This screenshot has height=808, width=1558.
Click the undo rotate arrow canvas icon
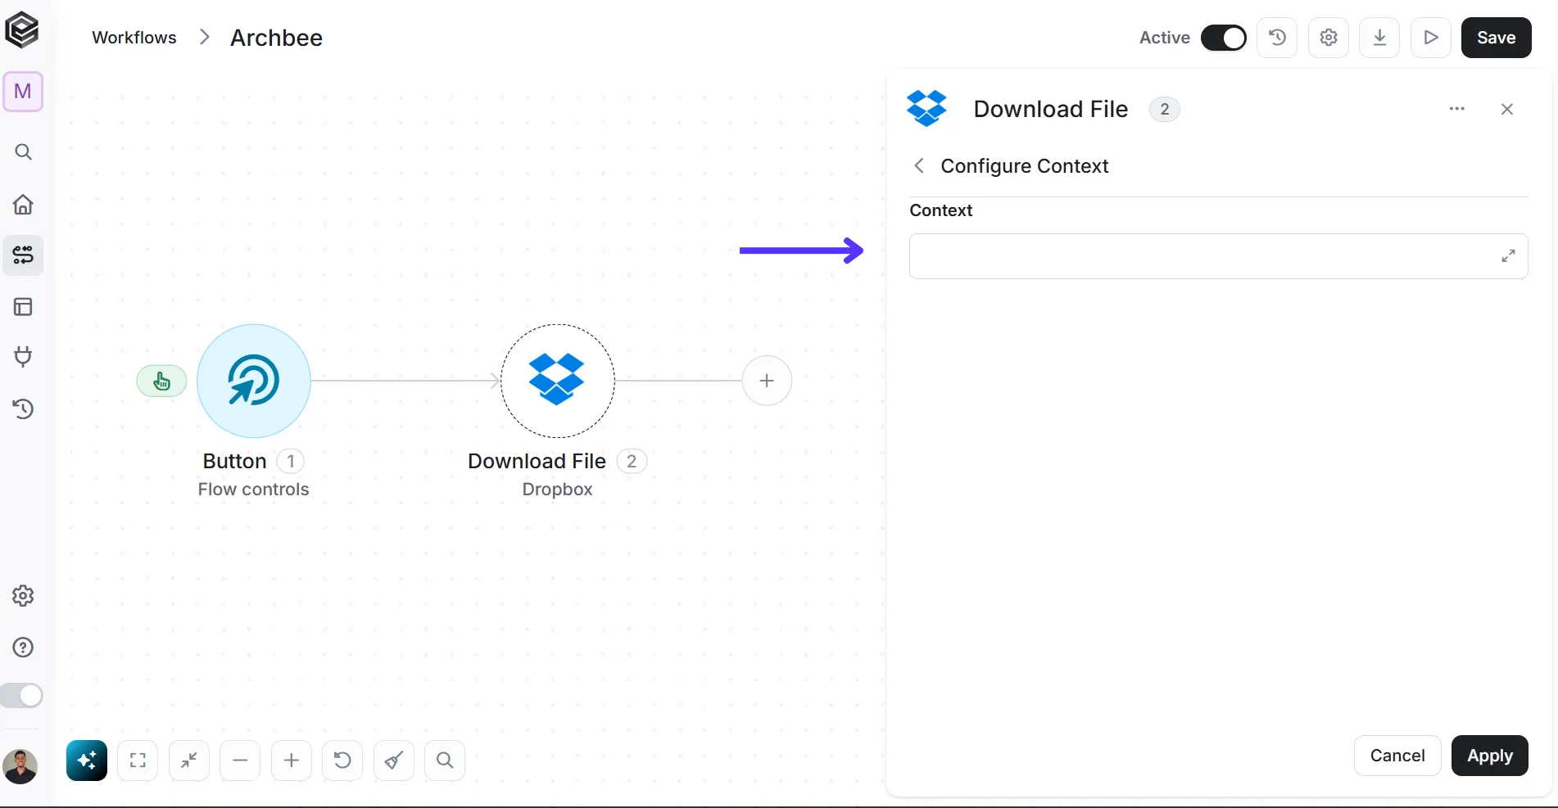342,761
